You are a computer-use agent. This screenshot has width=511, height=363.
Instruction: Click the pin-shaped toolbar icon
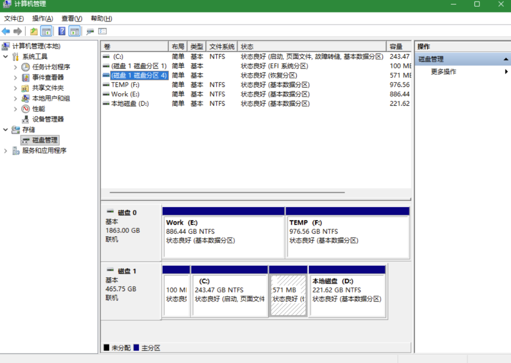coord(90,31)
